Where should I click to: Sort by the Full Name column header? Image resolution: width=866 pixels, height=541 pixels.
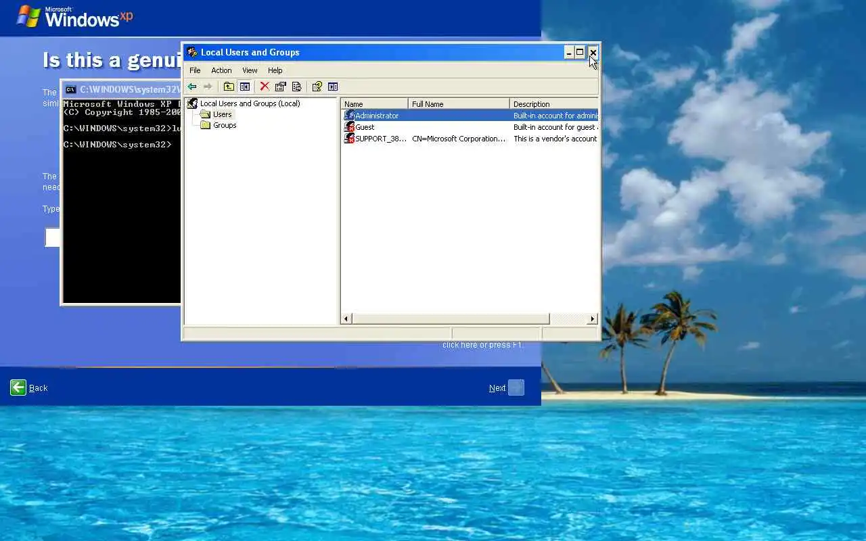459,104
